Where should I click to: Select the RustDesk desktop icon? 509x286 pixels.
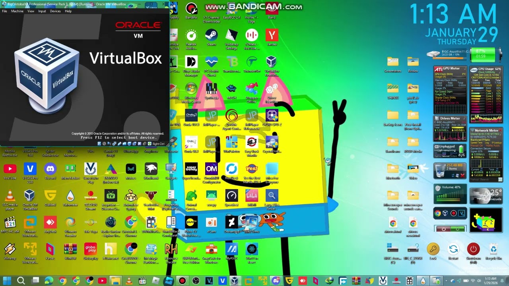[x=231, y=171]
